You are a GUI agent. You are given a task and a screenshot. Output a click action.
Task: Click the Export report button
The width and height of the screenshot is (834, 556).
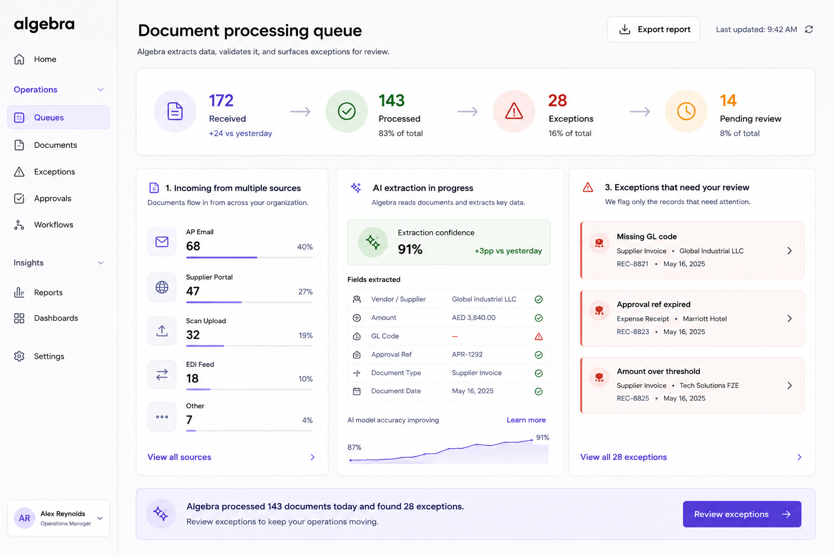coord(654,29)
